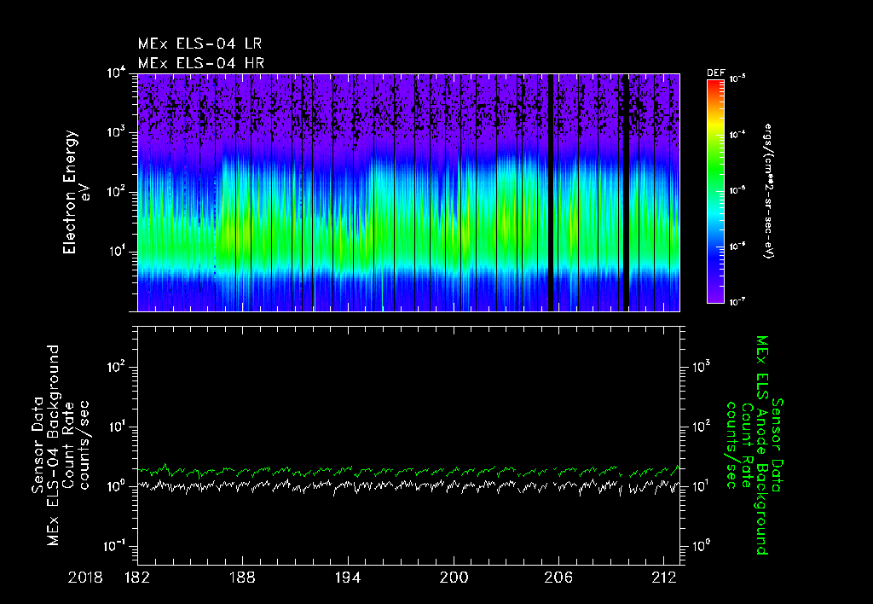Select the year label 2018 on time axis
This screenshot has width=873, height=604.
(x=85, y=578)
